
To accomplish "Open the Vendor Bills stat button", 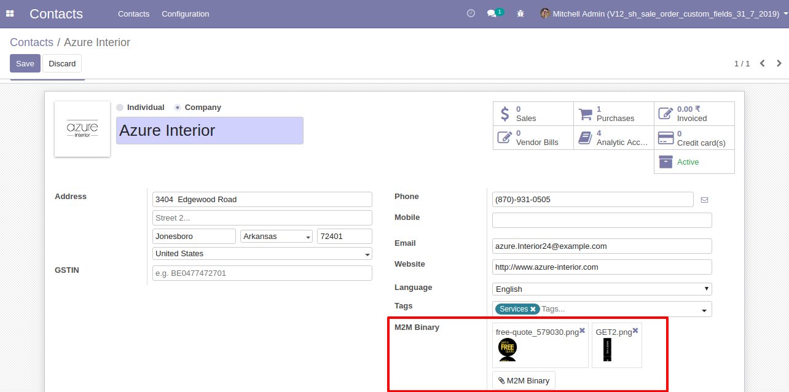I will click(533, 138).
